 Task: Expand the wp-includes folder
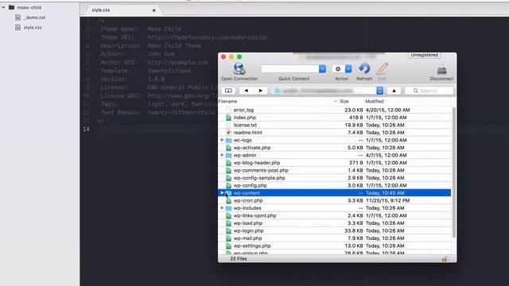[x=222, y=208]
